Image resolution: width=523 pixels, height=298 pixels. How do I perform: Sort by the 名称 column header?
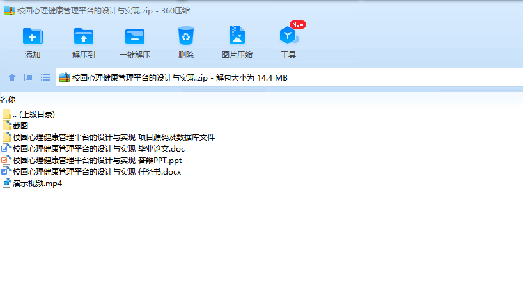click(8, 100)
